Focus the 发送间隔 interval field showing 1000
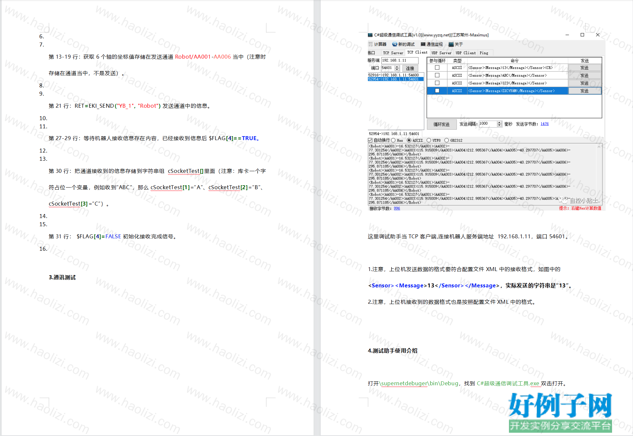This screenshot has height=436, width=633. (488, 124)
